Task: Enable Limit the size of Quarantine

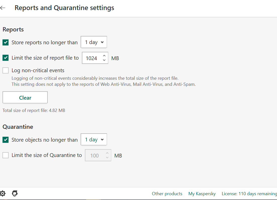Action: [x=6, y=155]
